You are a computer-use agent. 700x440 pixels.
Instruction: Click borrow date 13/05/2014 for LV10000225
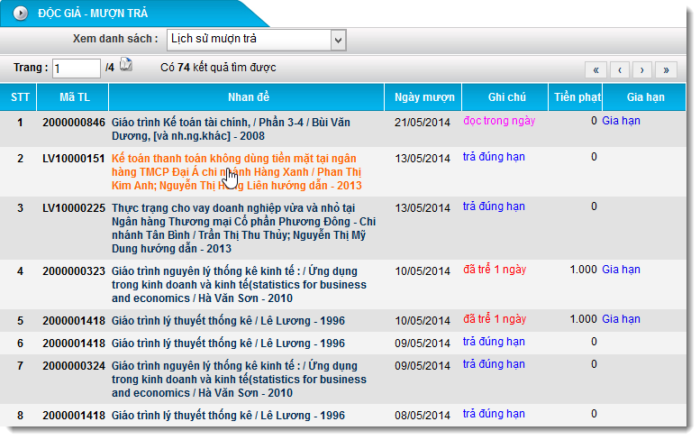click(423, 208)
